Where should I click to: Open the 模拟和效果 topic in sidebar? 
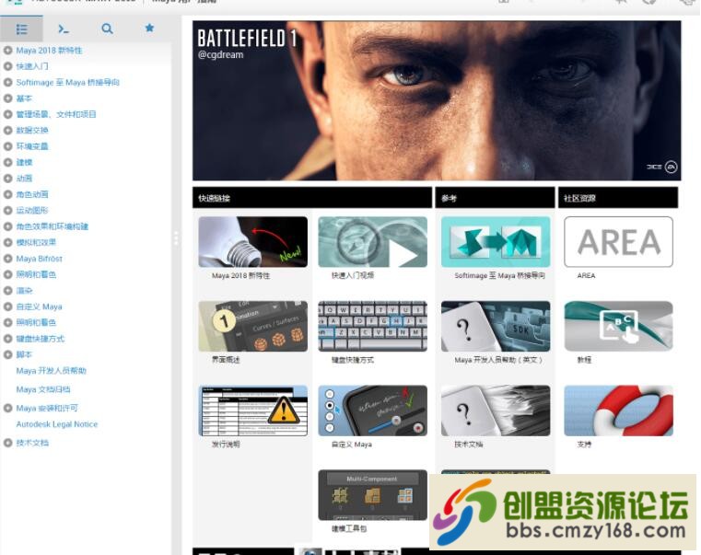[36, 243]
